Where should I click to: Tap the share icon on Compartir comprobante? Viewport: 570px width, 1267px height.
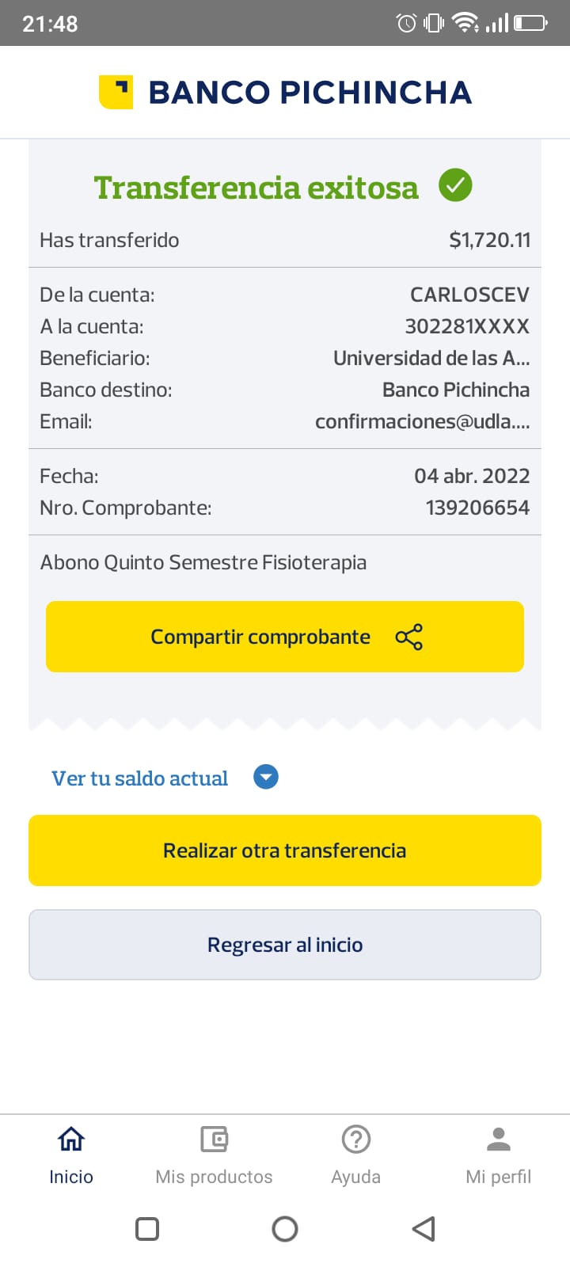pos(408,637)
